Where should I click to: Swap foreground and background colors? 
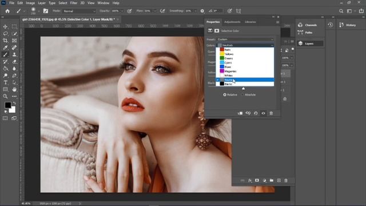tap(14, 103)
